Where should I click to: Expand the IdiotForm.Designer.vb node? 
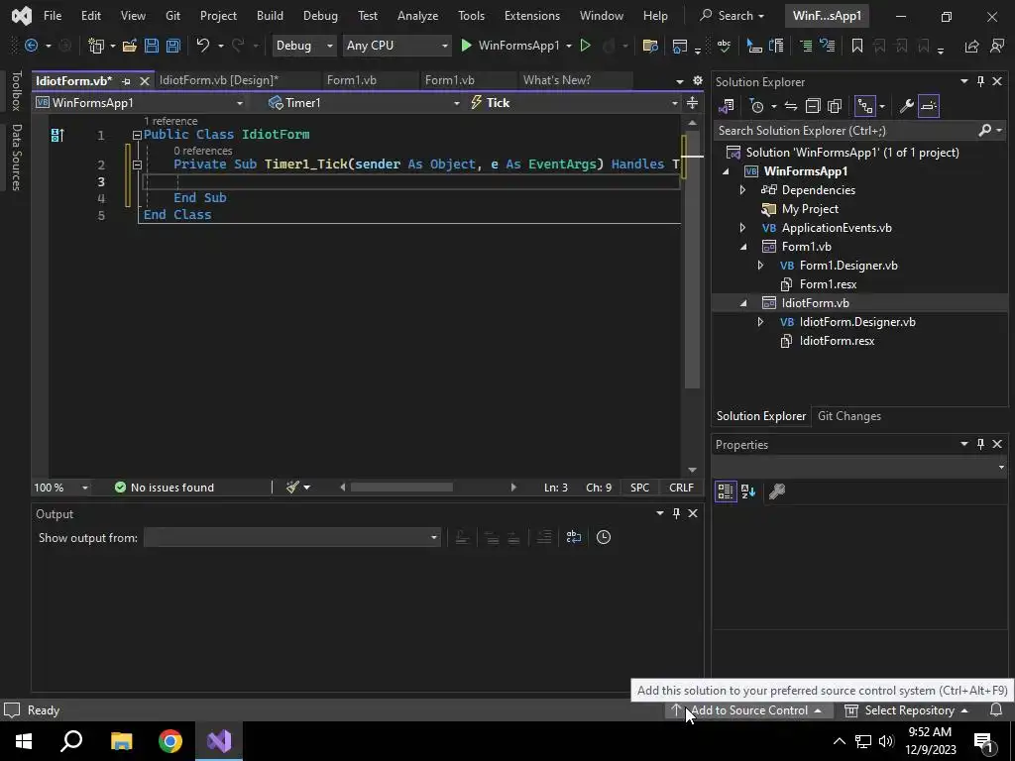tap(760, 322)
